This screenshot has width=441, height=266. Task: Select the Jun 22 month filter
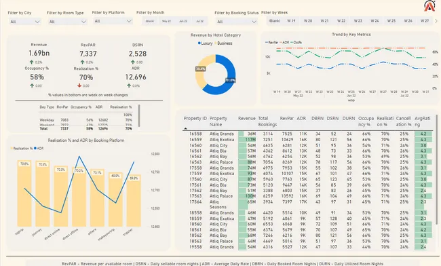[x=183, y=21]
